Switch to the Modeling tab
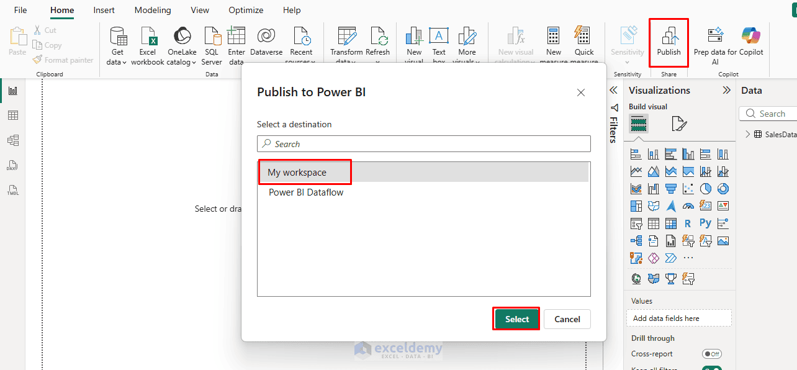Viewport: 797px width, 370px height. 153,10
